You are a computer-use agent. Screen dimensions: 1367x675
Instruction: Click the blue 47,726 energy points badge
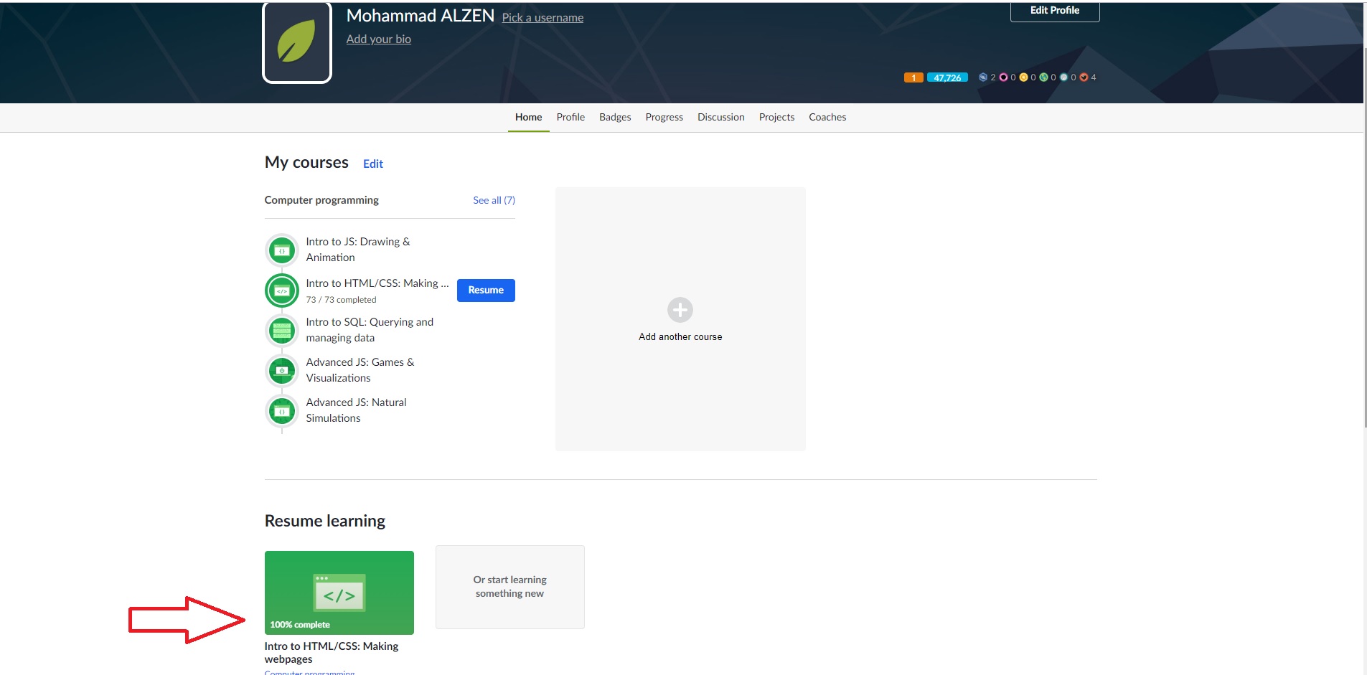[x=947, y=77]
